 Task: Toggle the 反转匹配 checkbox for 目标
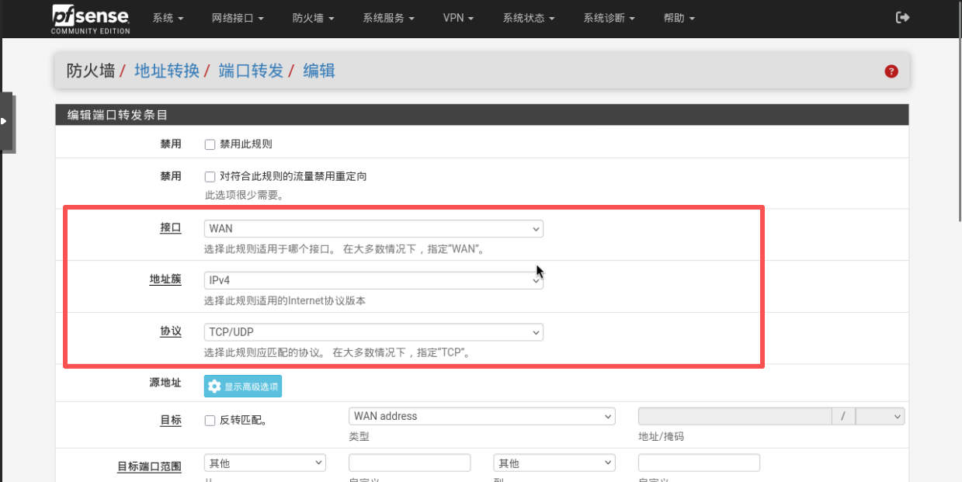pos(210,421)
